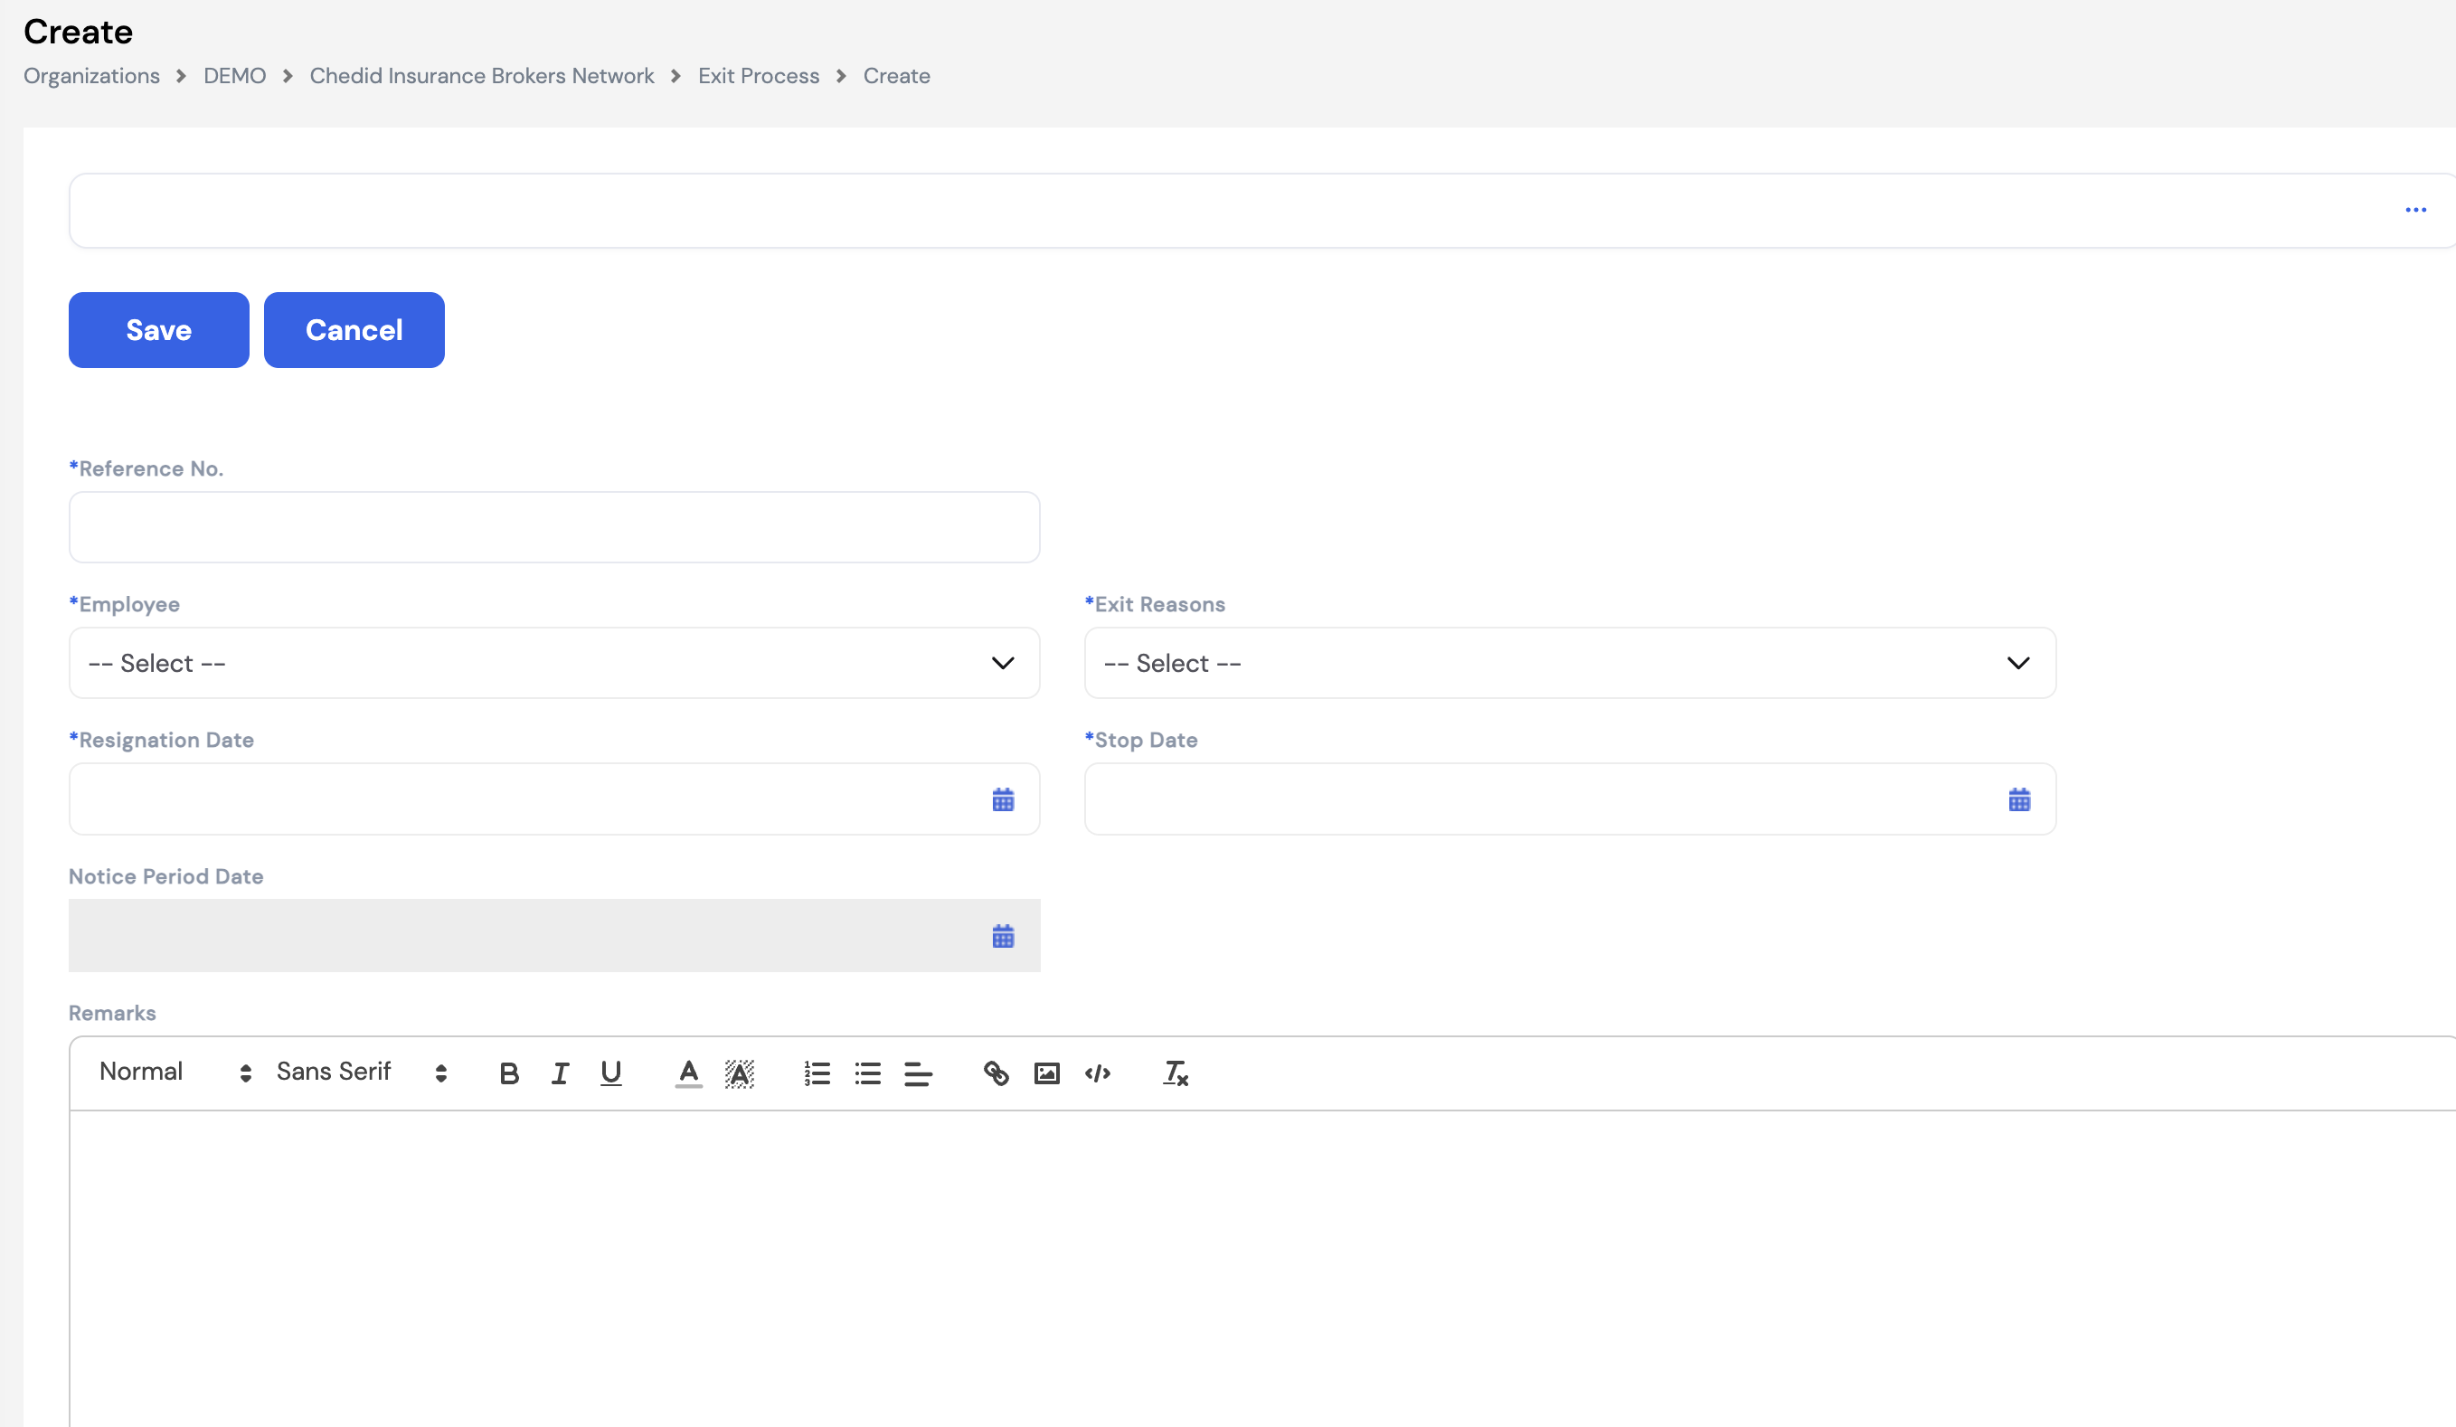Insert a numbered list
This screenshot has width=2456, height=1427.
click(817, 1073)
